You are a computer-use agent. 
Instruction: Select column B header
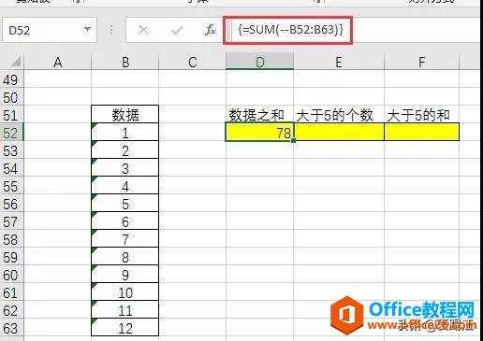[x=125, y=62]
